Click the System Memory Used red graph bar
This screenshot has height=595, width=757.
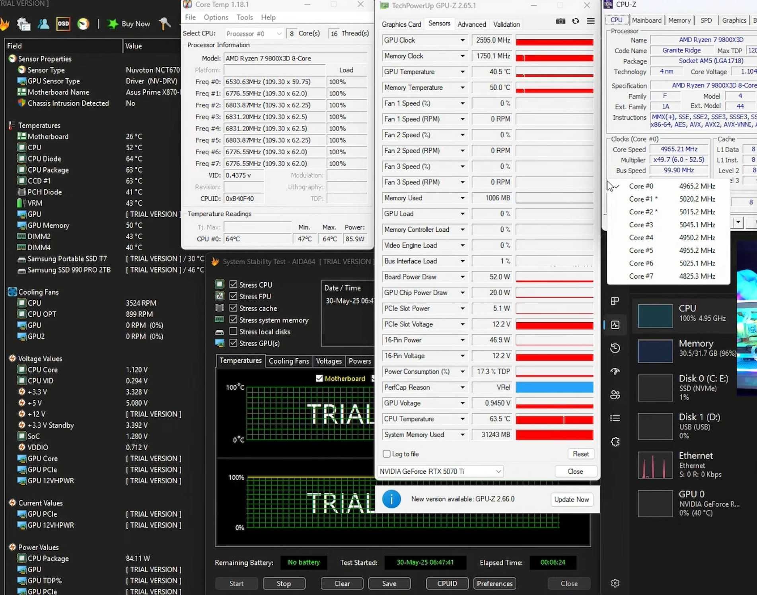pyautogui.click(x=555, y=435)
